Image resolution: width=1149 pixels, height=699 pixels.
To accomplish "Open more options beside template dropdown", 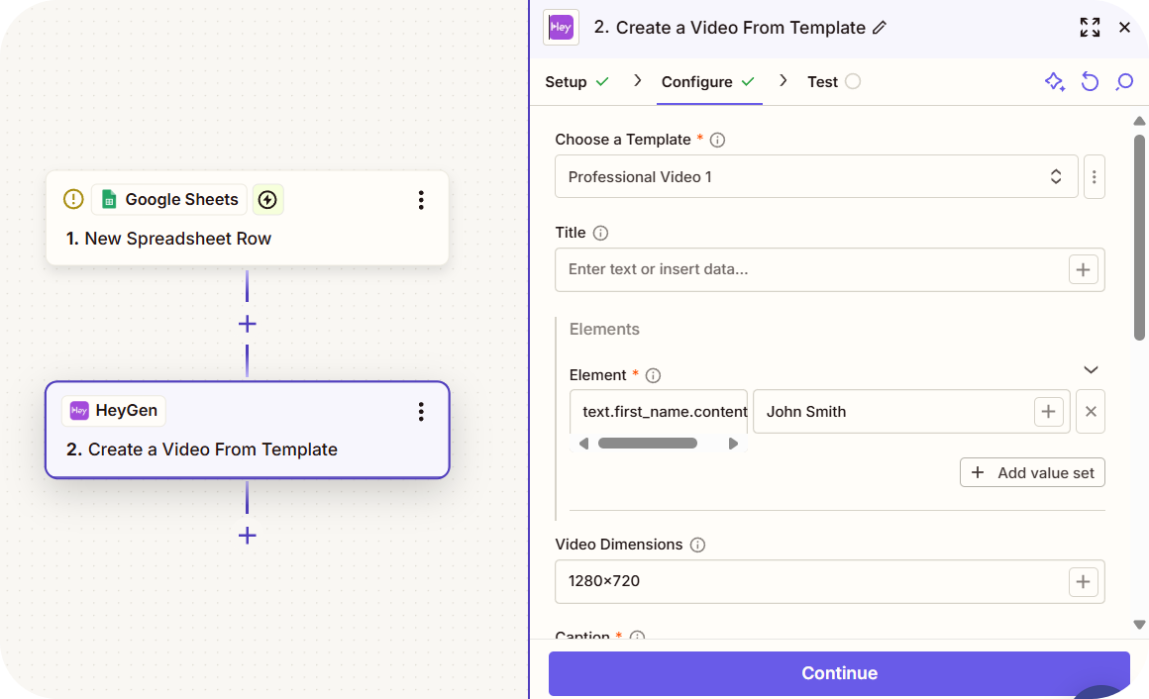I will 1095,176.
